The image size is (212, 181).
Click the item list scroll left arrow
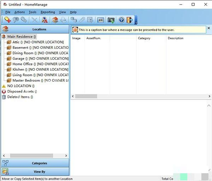tap(73, 96)
